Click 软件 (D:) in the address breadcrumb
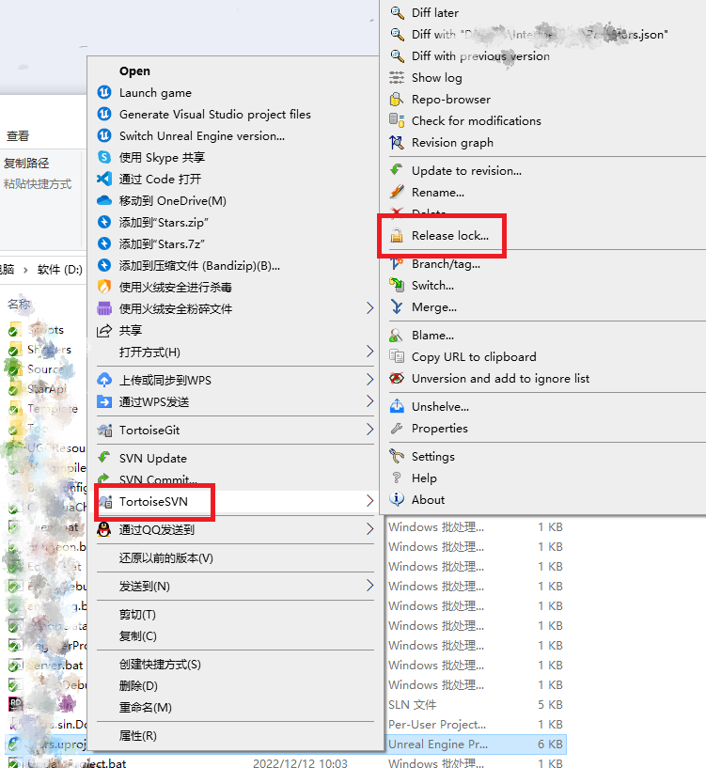706x768 pixels. 60,270
